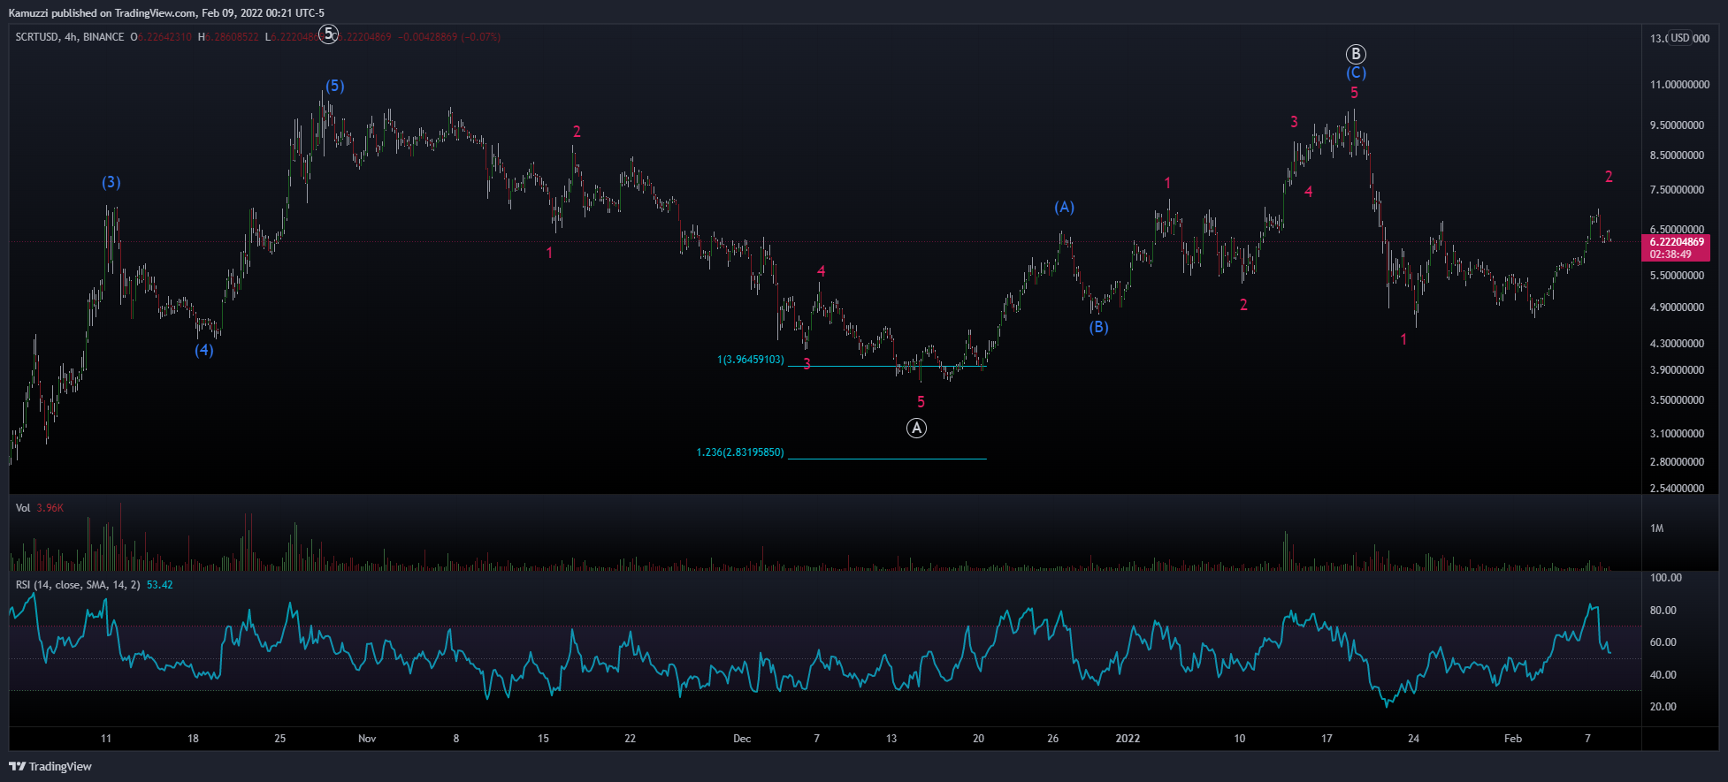Click the 11.00000000 price axis label
The image size is (1728, 782).
point(1680,85)
